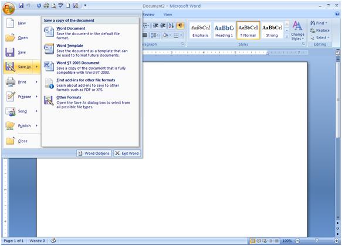Switch to Web Layout view

tap(265, 241)
